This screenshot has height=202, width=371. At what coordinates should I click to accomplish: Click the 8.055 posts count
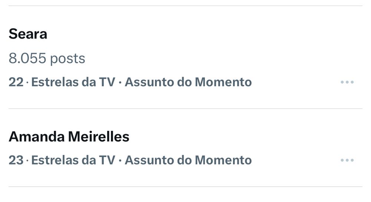(47, 58)
